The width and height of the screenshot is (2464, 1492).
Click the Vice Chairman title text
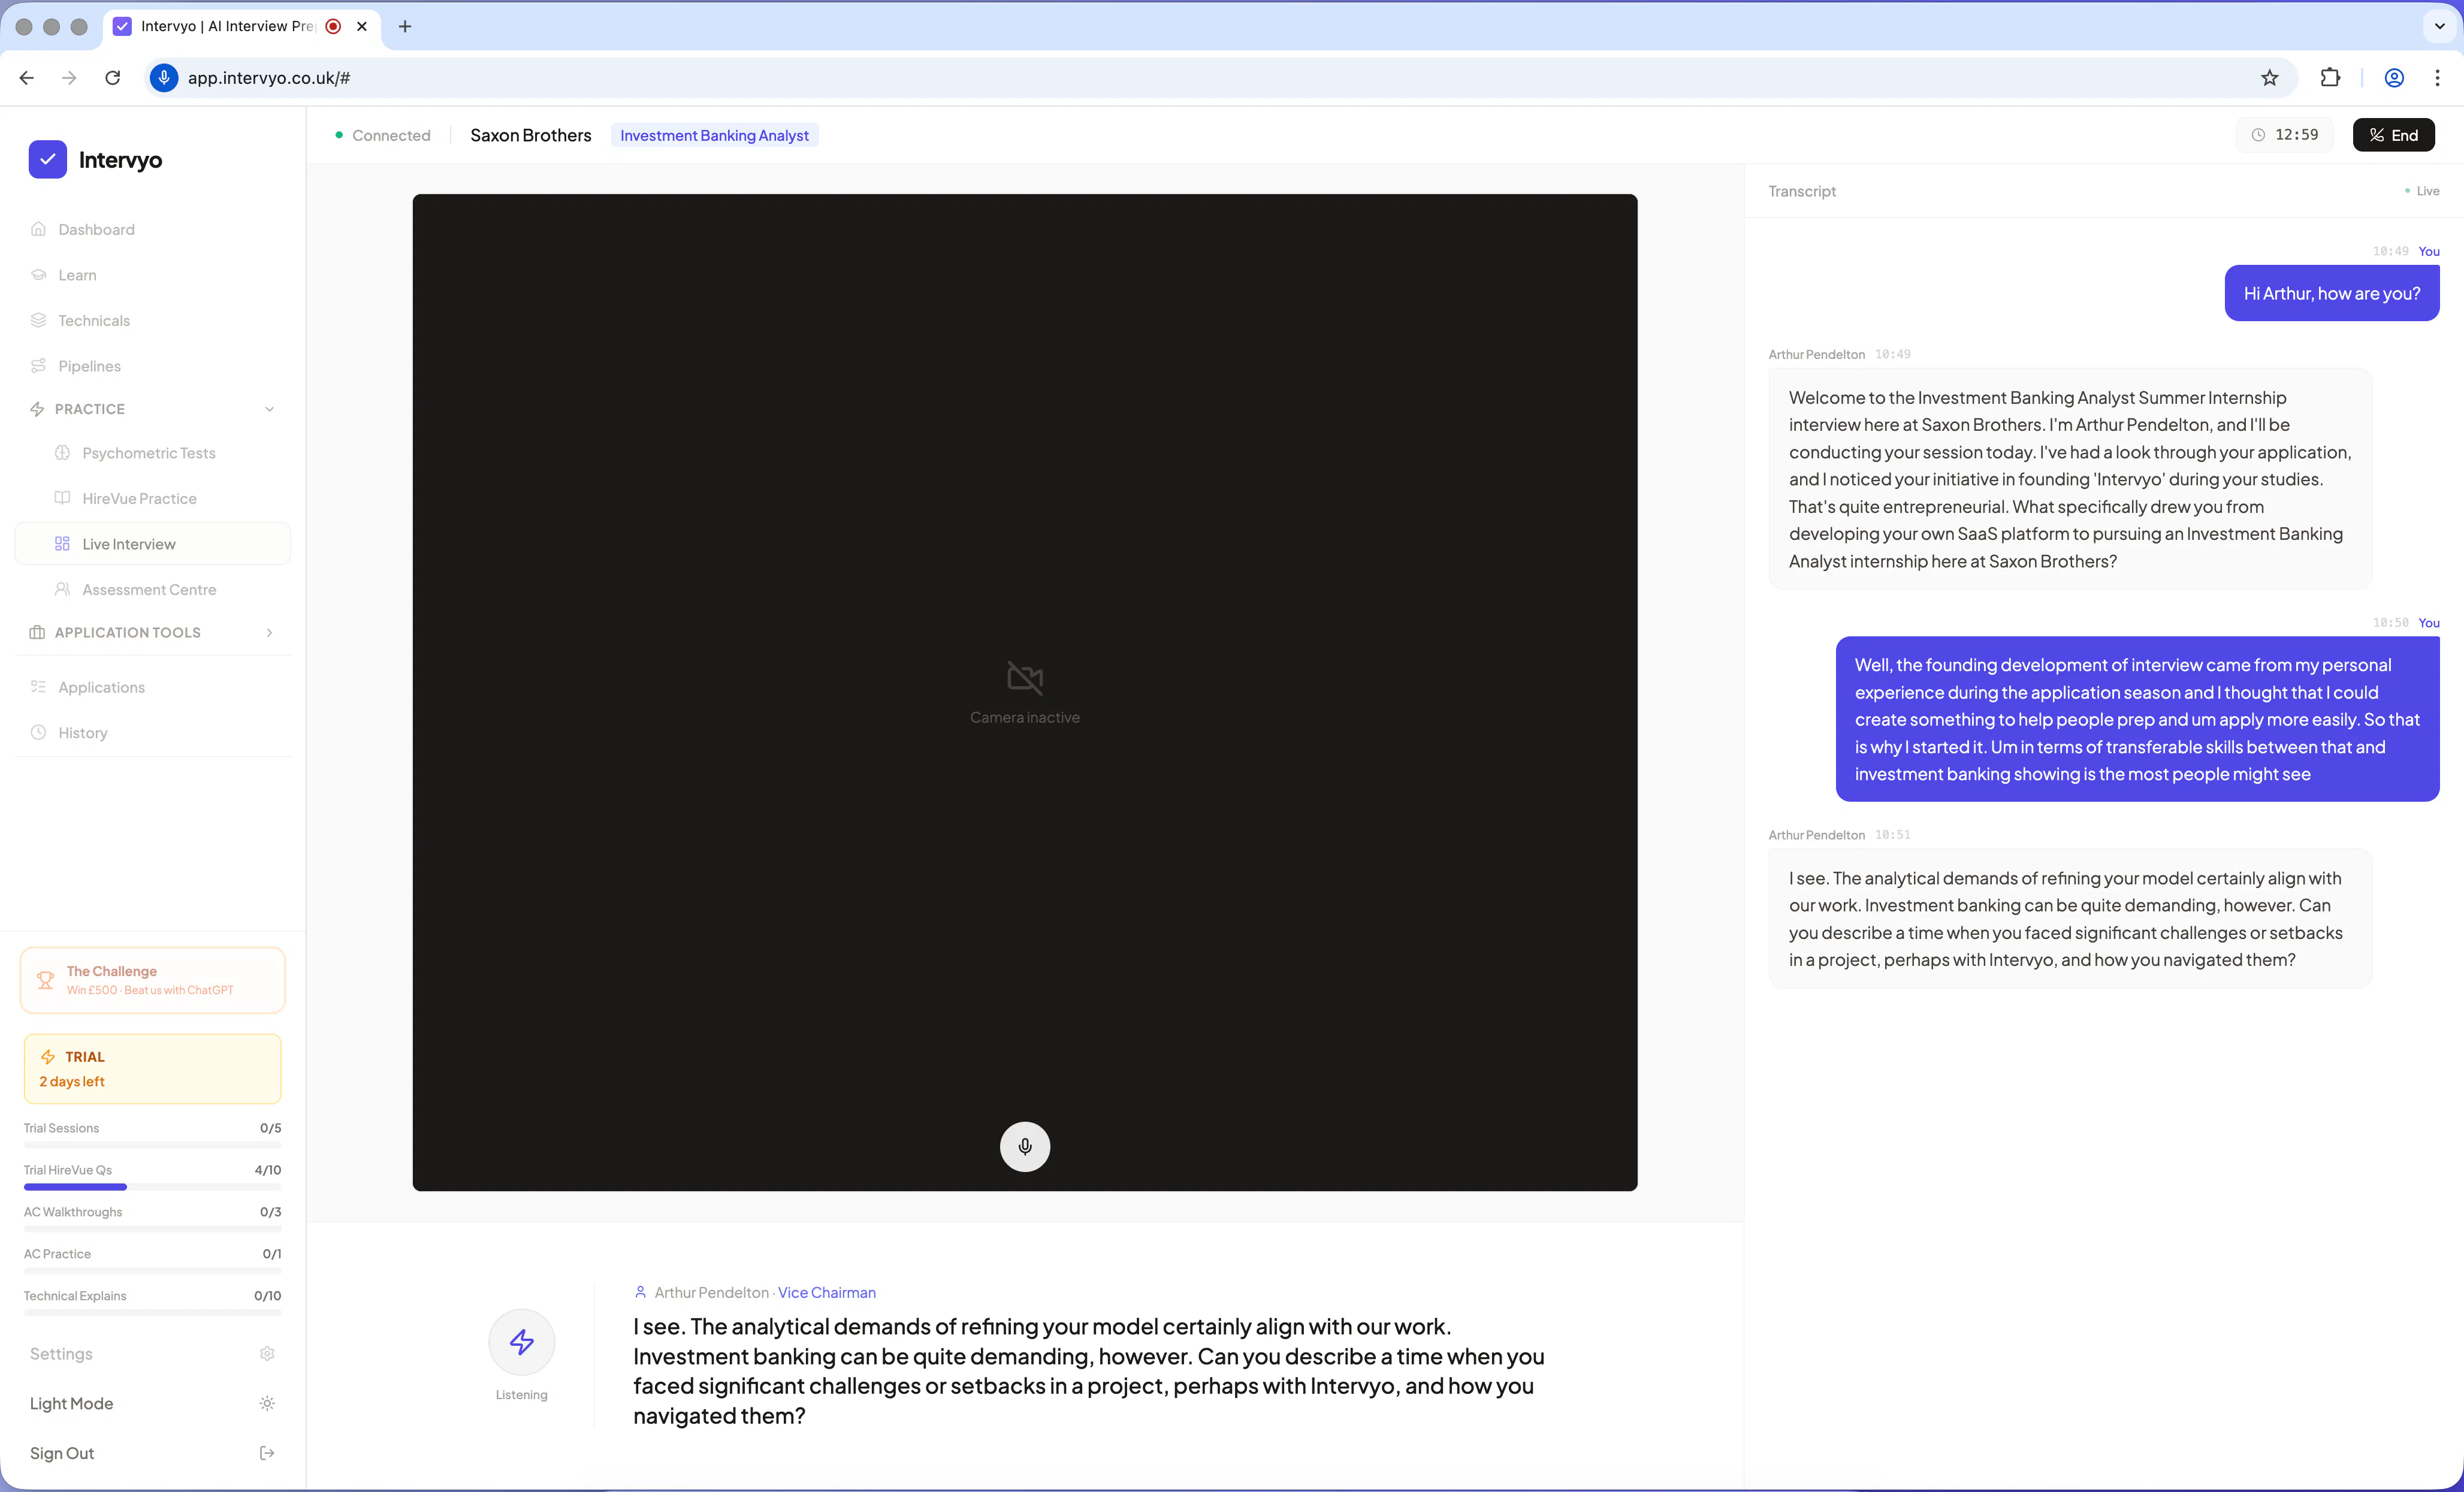coord(827,1292)
